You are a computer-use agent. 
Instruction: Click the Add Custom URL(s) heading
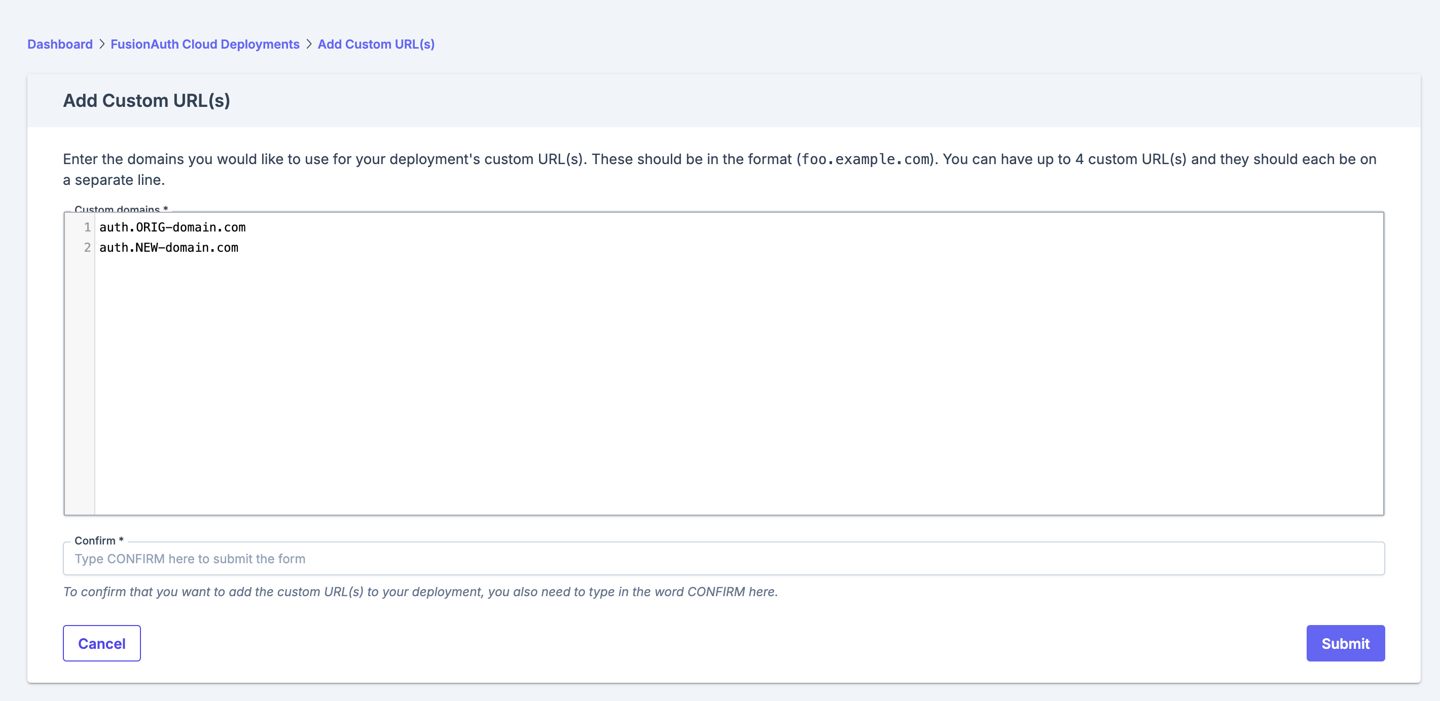[x=147, y=101]
